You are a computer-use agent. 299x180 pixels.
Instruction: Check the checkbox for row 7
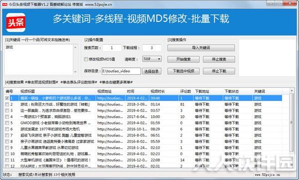(7, 135)
